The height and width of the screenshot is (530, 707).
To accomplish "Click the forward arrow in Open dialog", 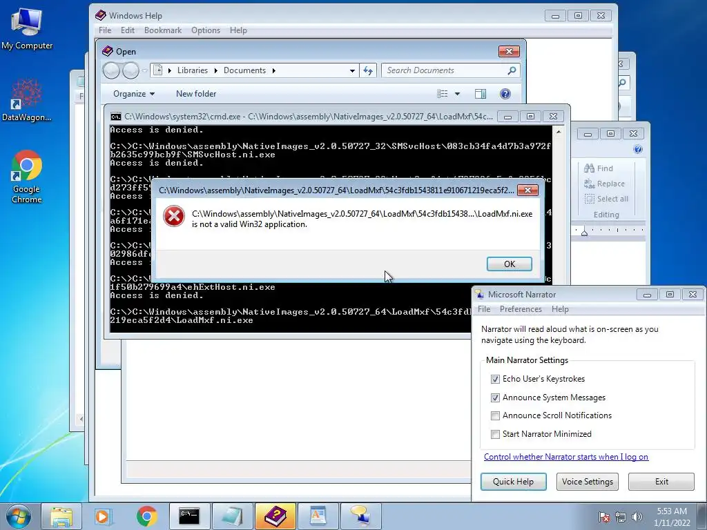I will coord(130,70).
